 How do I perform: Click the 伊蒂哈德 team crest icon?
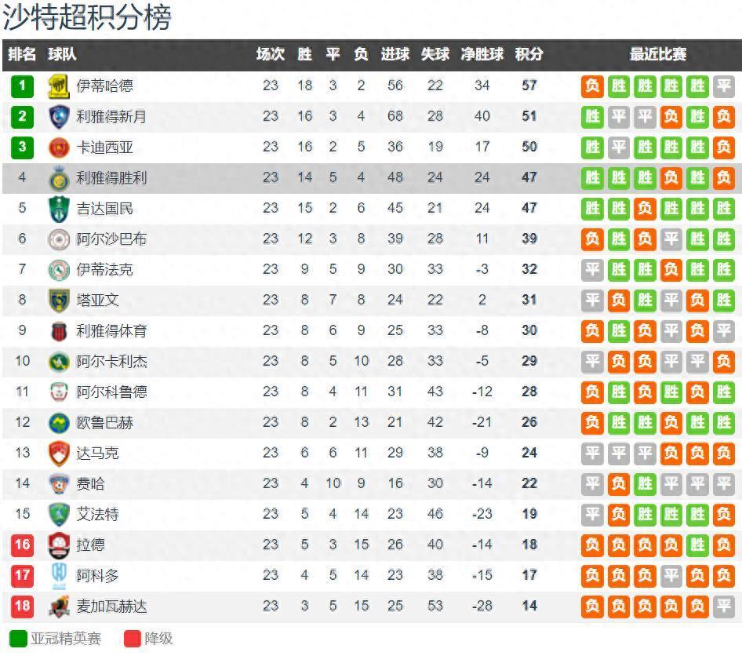(x=59, y=86)
